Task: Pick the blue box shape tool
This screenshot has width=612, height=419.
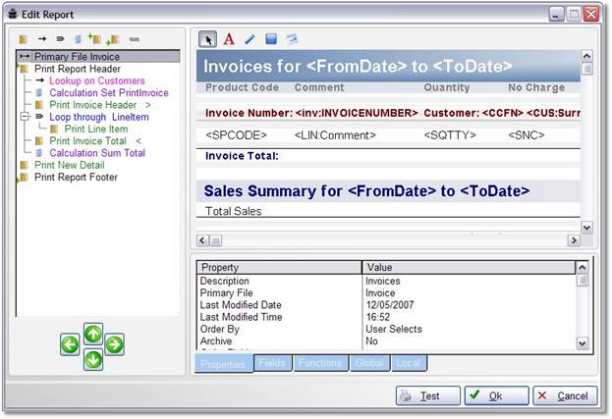Action: coord(270,39)
